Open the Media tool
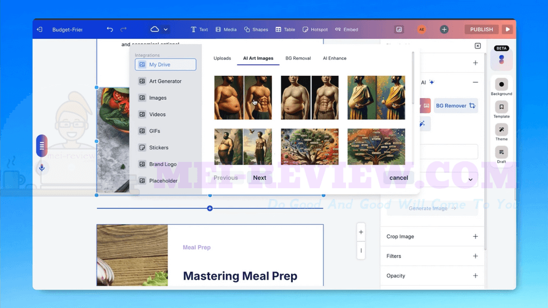The width and height of the screenshot is (548, 308). (x=226, y=30)
